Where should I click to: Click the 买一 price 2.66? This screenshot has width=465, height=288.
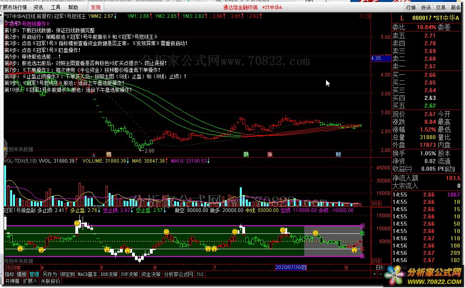click(x=430, y=75)
